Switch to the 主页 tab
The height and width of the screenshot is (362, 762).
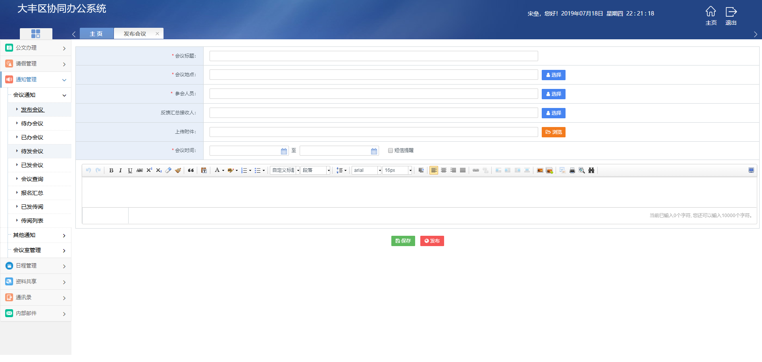click(96, 34)
